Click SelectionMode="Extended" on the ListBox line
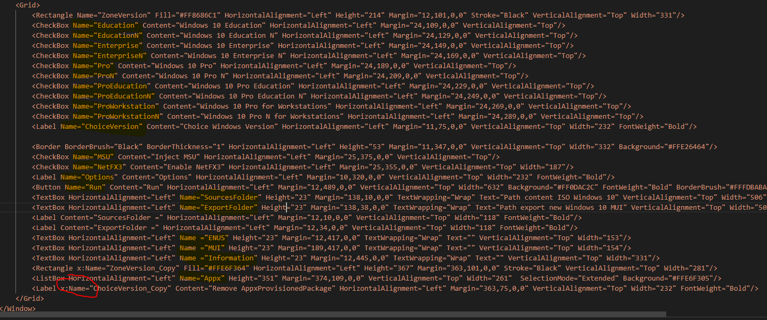This screenshot has height=320, width=767. [x=569, y=278]
